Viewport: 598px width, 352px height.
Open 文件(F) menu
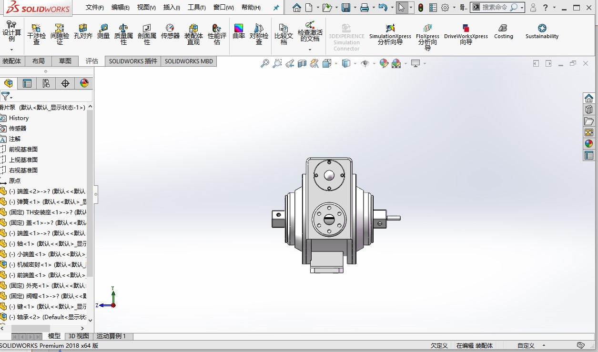point(95,8)
